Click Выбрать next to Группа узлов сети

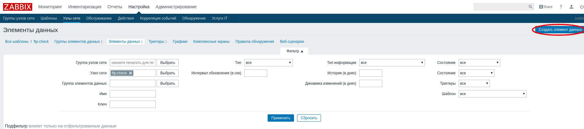pos(167,63)
